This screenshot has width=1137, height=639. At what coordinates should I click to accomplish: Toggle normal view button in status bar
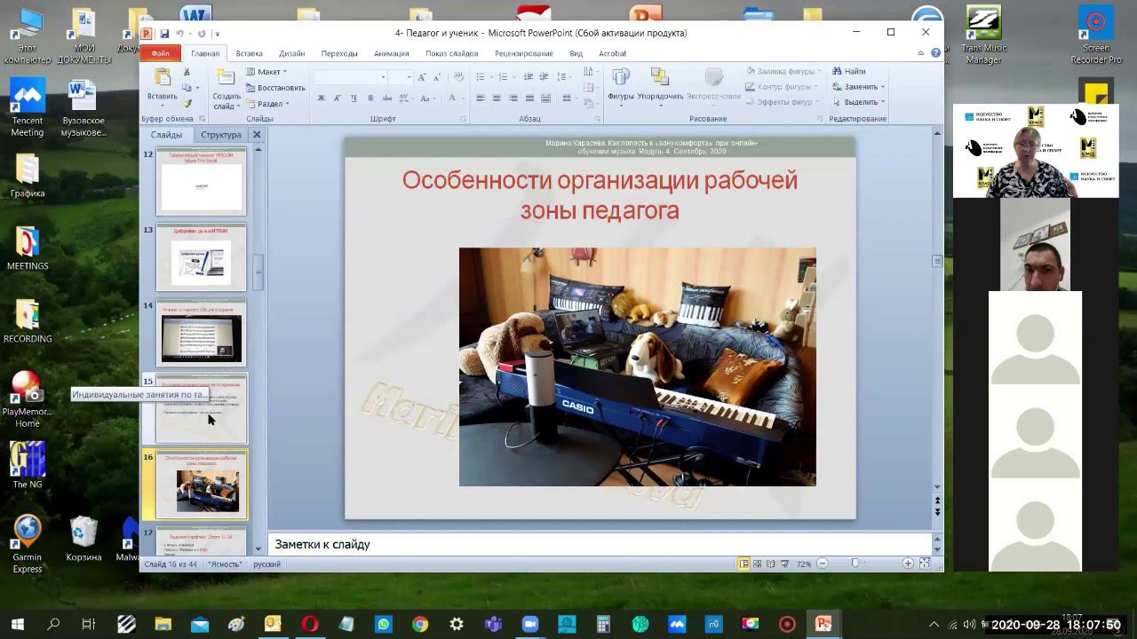point(743,564)
